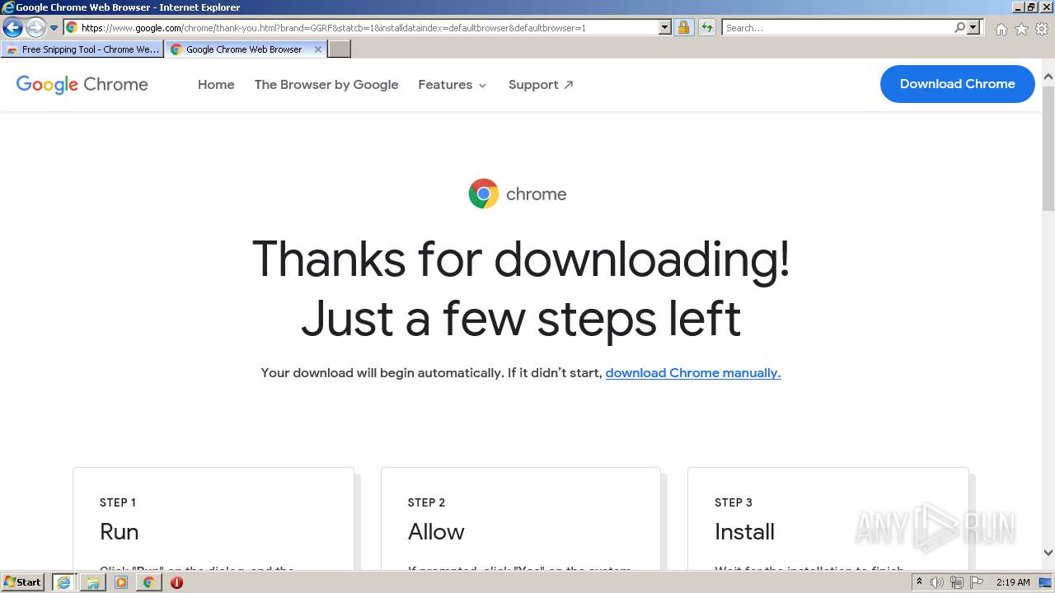Open the Home menu item
1055x593 pixels.
(216, 84)
